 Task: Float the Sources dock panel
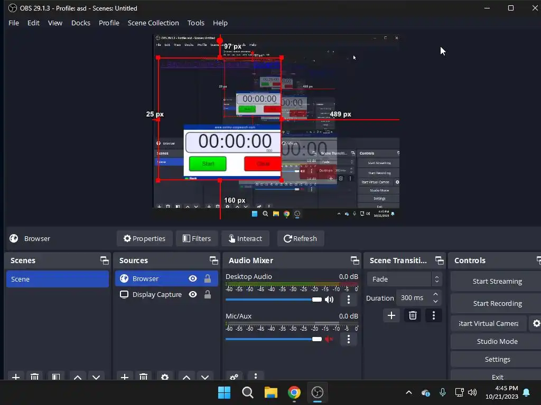pyautogui.click(x=213, y=261)
